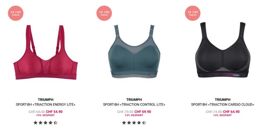The image size is (277, 137).
Task: Open the green Triaction Control Lite bra image
Action: click(134, 51)
